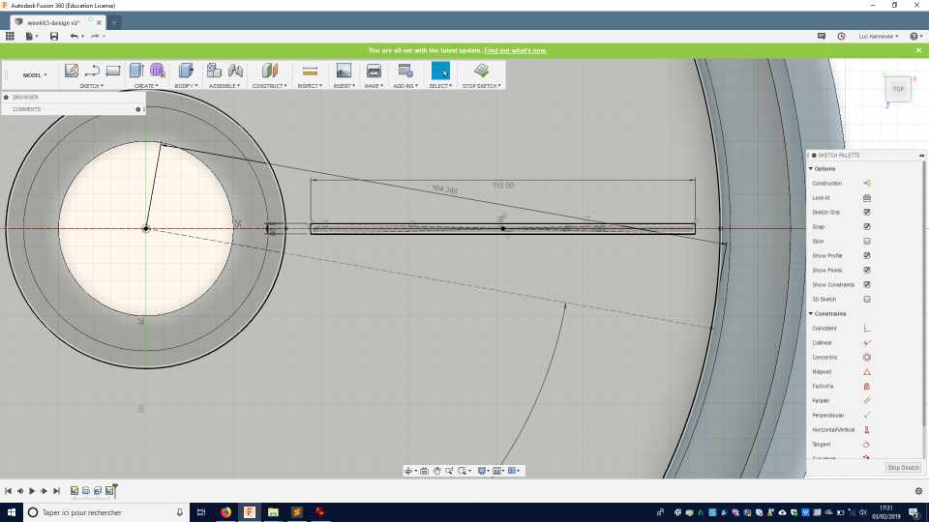Viewport: 929px width, 522px height.
Task: Click the New Component assemble icon
Action: (214, 71)
